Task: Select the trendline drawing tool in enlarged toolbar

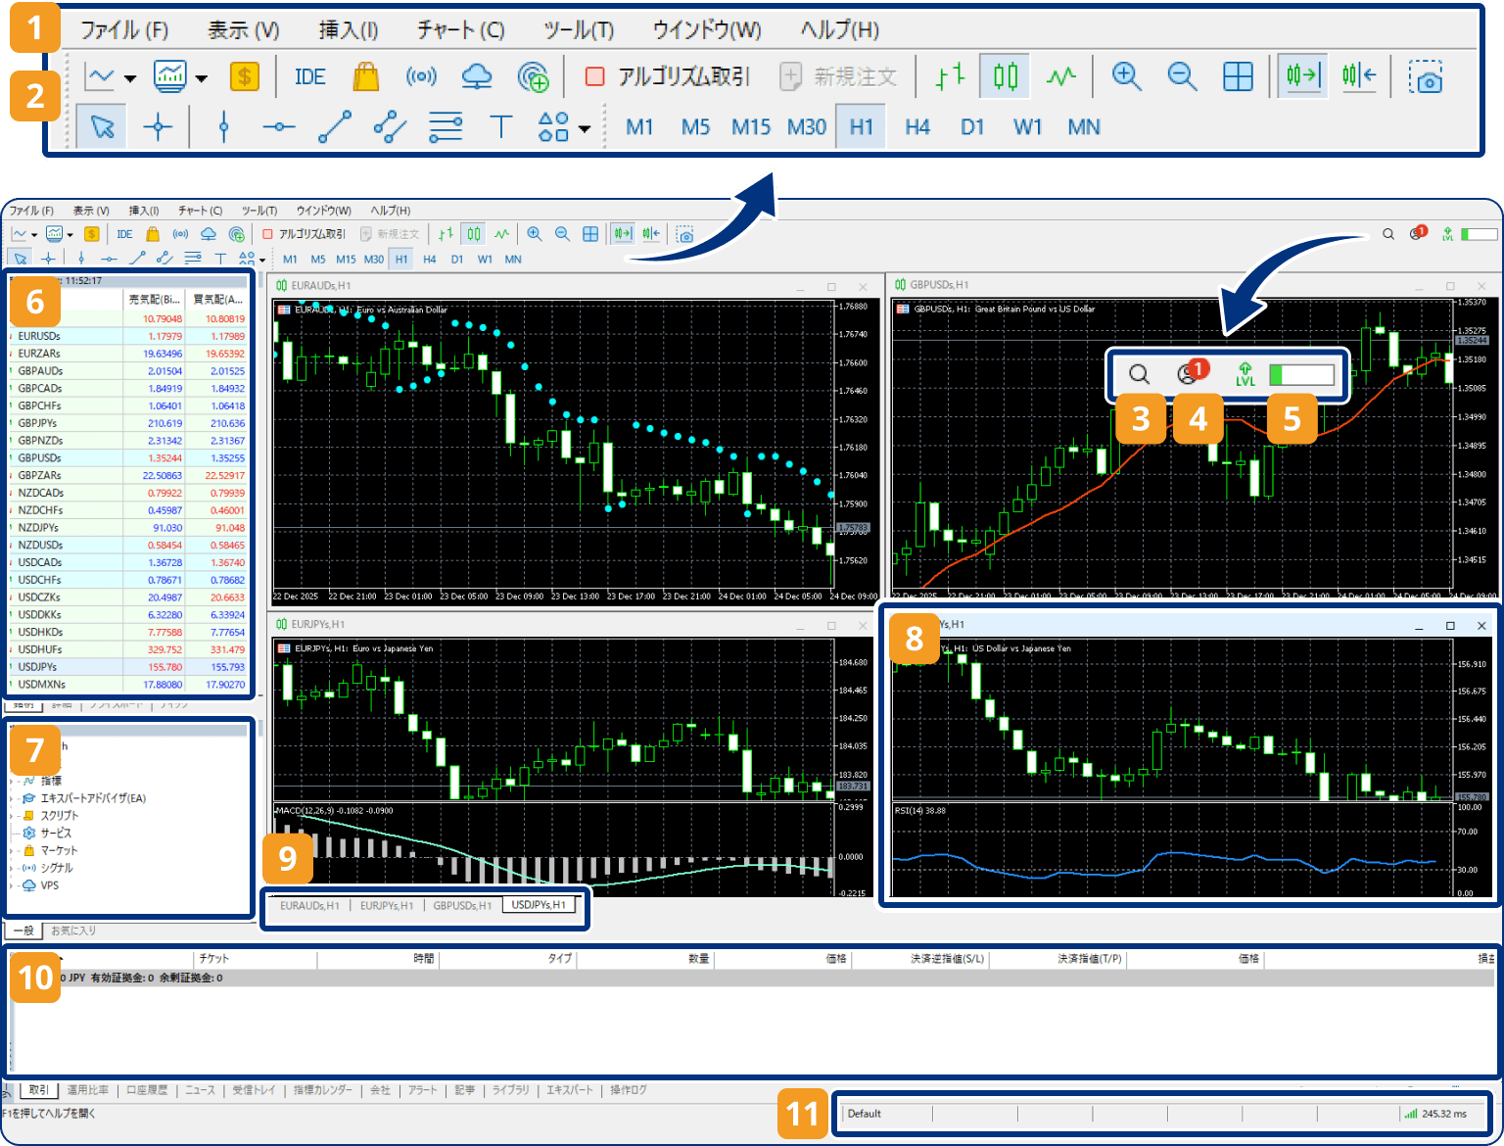Action: [335, 127]
